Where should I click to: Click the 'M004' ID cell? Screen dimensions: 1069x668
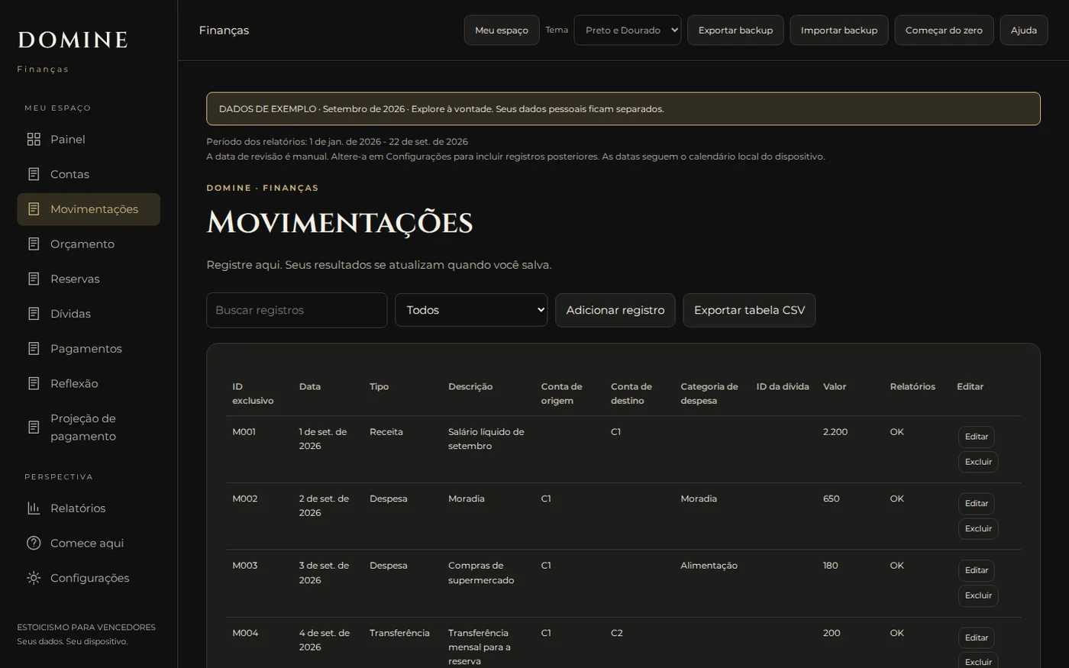pyautogui.click(x=245, y=633)
